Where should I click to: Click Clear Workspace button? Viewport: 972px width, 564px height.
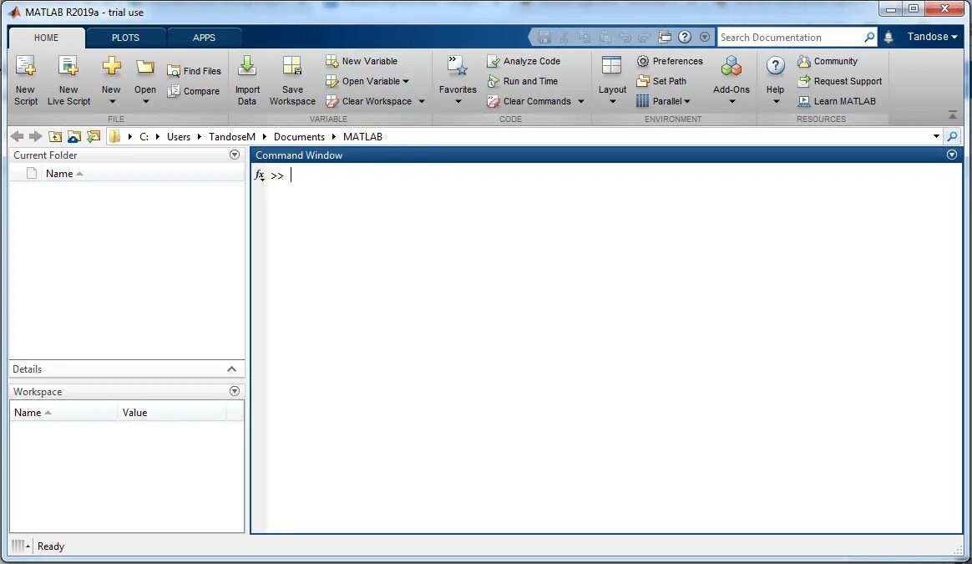pyautogui.click(x=369, y=100)
